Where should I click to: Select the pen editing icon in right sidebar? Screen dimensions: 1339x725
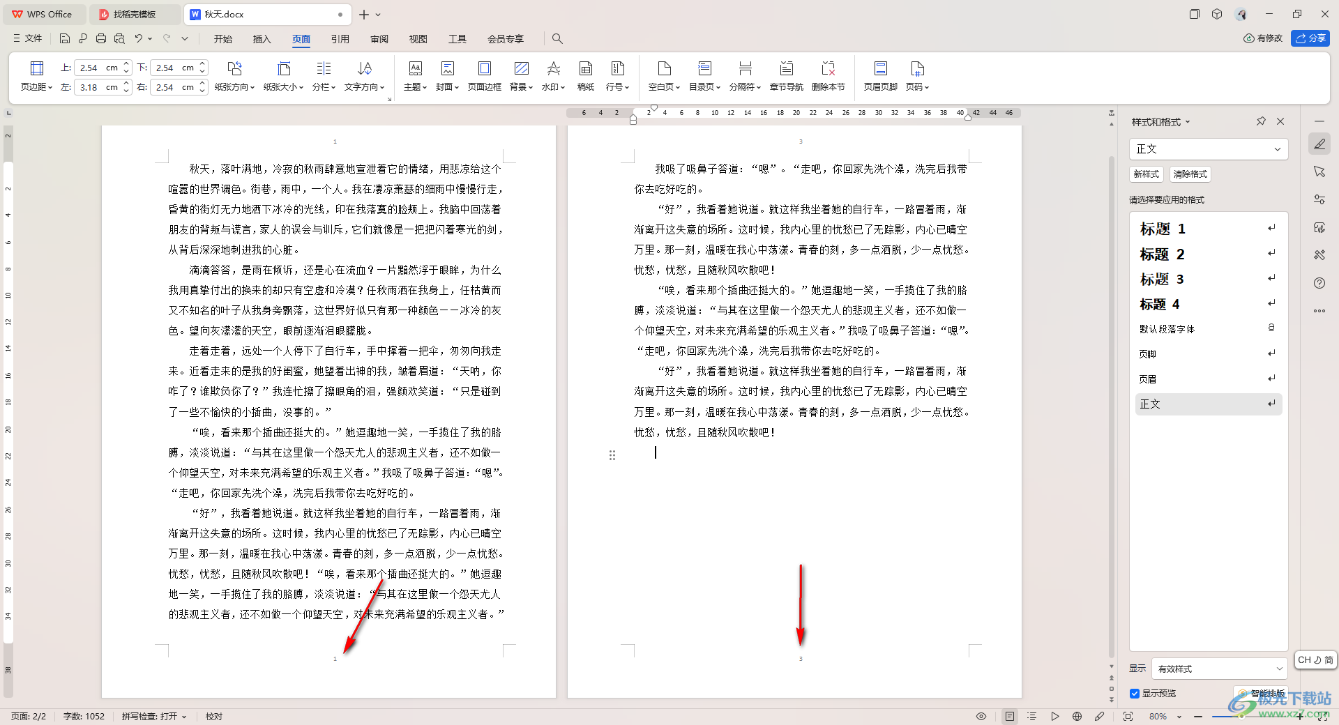1319,144
